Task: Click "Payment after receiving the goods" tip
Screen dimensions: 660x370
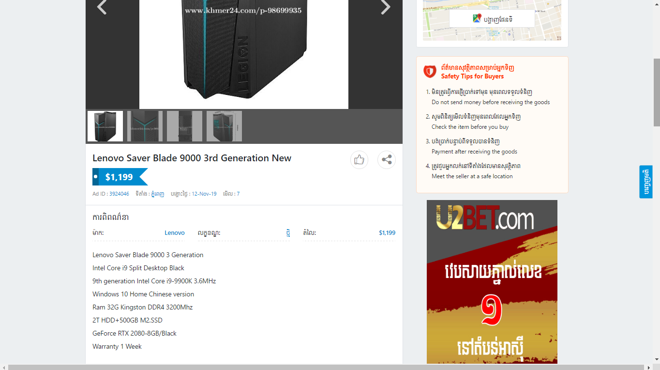Action: pos(474,152)
